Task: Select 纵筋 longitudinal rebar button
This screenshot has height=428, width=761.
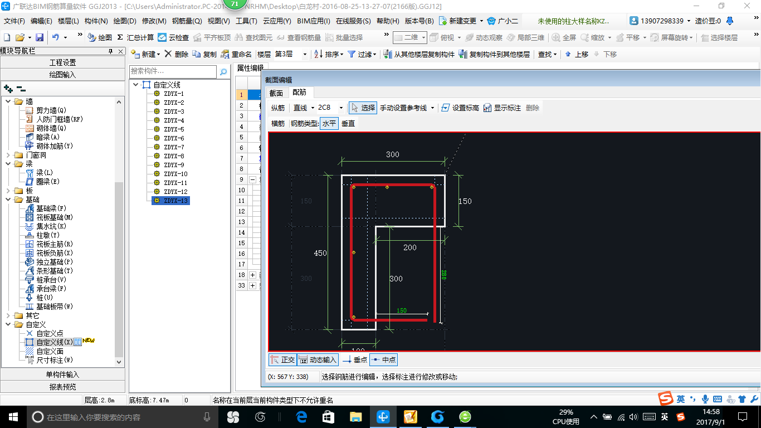Action: [x=277, y=108]
